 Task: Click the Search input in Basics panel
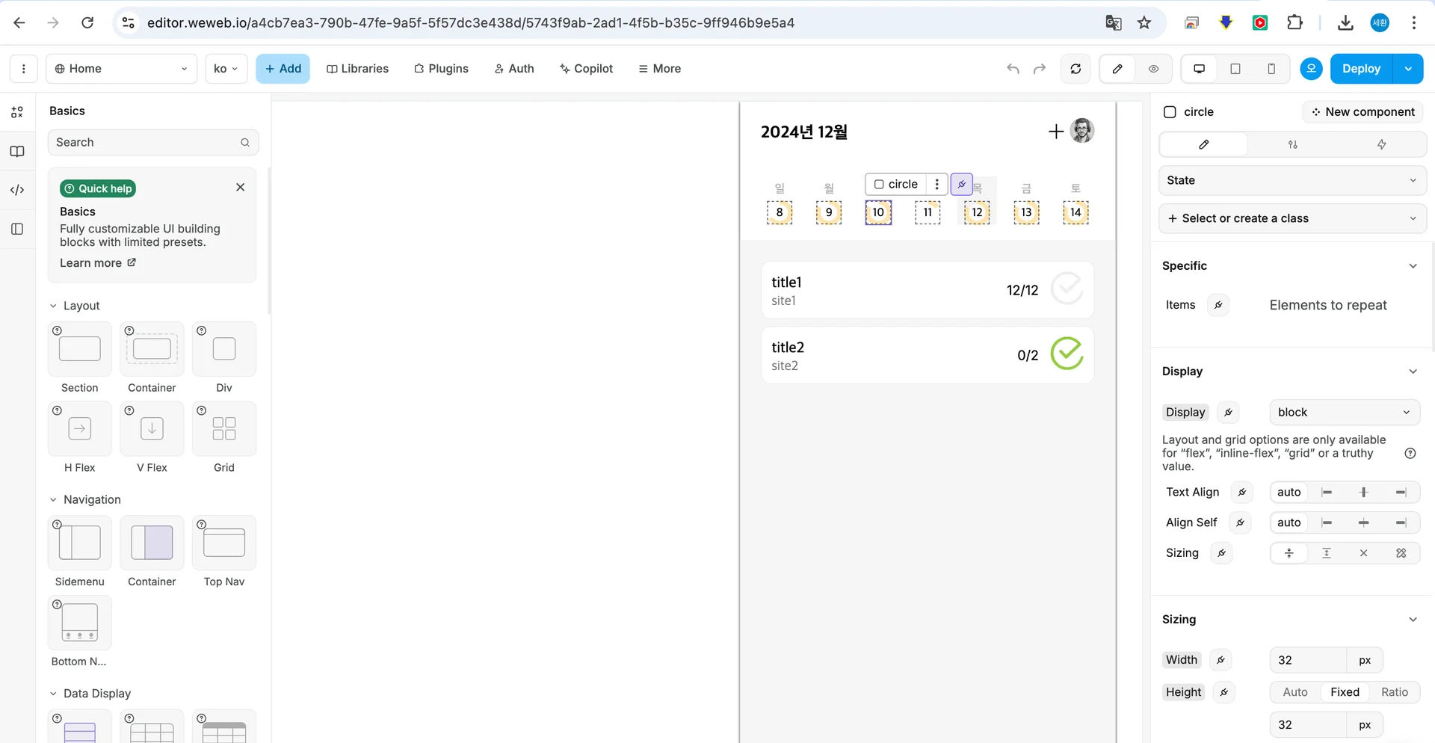[146, 143]
